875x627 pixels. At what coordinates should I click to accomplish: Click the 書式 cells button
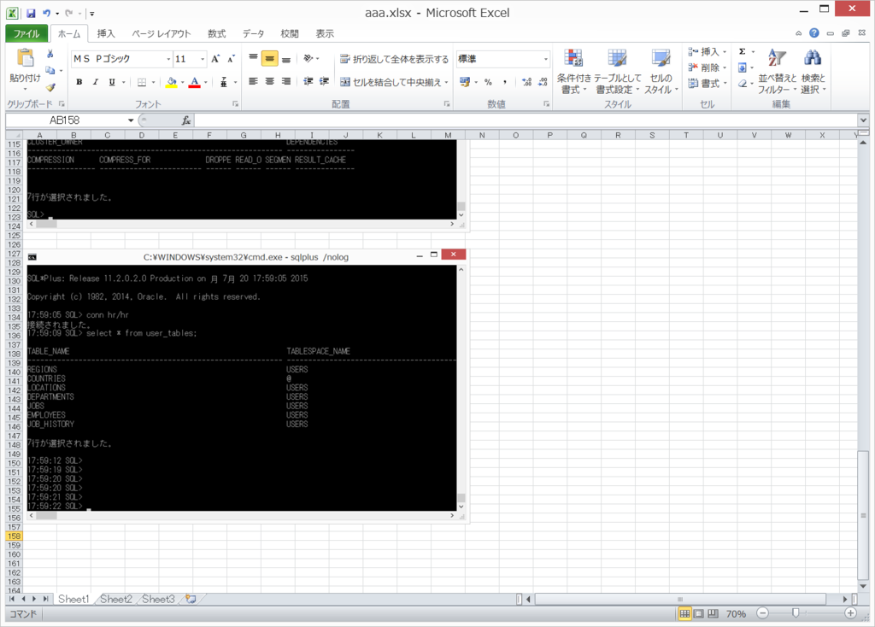707,83
